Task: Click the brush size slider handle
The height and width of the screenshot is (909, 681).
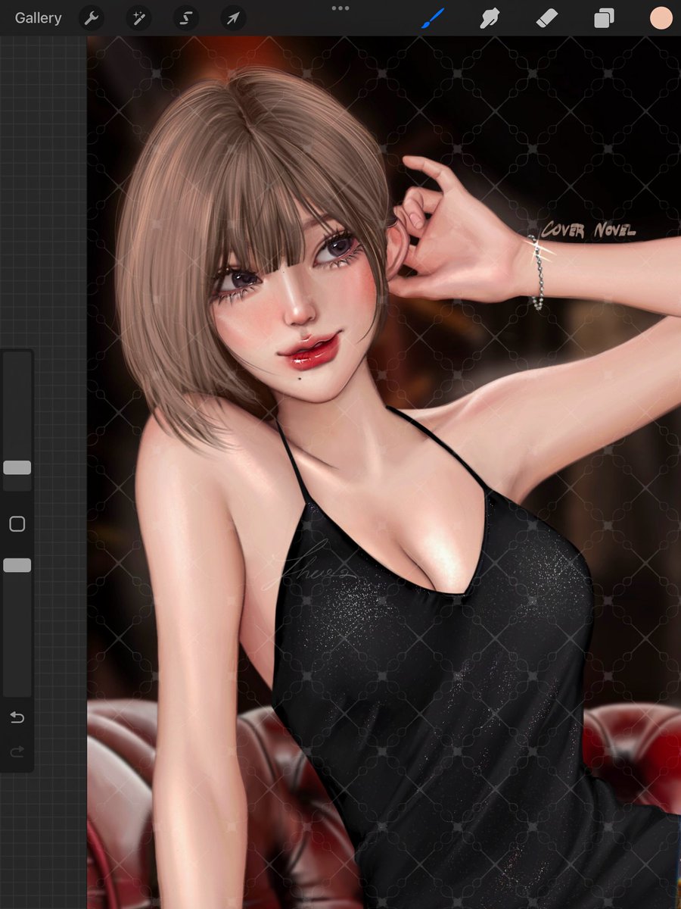Action: point(17,467)
